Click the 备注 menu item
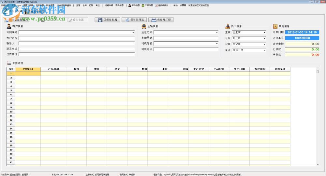Viewport: 326px width, 176px height. (x=97, y=6)
